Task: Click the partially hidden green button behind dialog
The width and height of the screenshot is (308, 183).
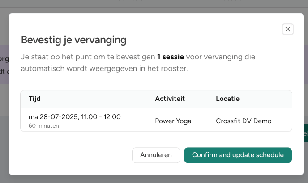Action: (306, 133)
